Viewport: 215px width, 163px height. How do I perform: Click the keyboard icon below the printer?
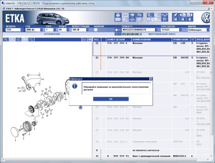(x=118, y=19)
